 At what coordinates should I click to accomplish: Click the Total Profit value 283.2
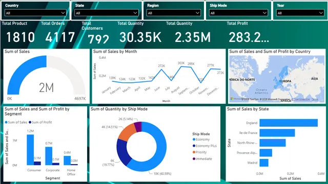(x=249, y=37)
